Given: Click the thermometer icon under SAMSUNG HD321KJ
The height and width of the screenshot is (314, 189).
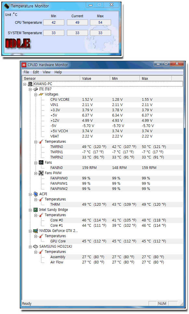Looking at the screenshot, I should 41,252.
